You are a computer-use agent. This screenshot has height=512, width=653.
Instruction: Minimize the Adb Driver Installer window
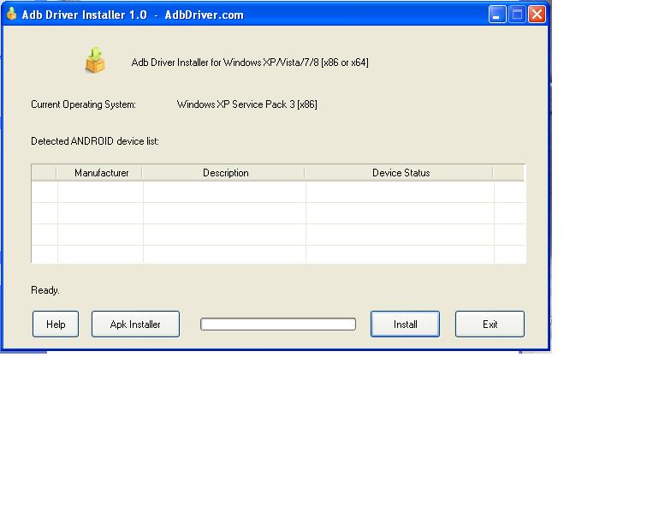click(497, 15)
